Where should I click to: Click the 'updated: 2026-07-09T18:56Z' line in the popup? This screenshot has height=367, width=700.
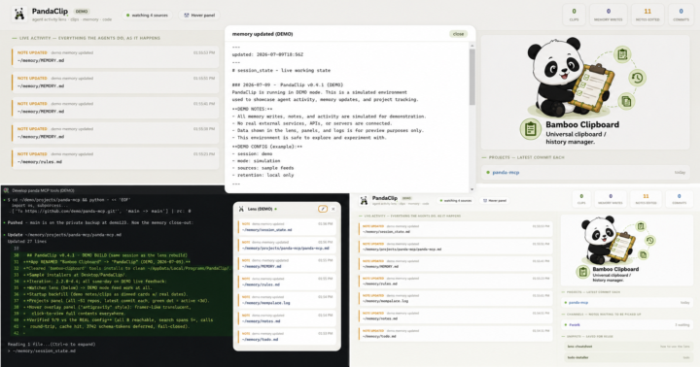point(267,54)
